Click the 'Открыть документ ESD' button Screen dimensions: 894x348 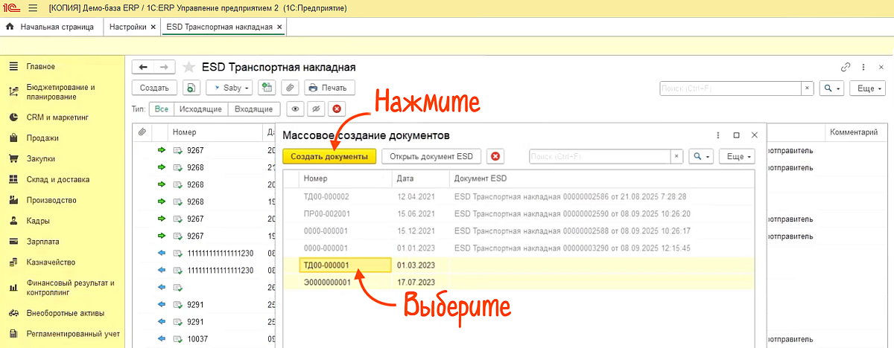432,157
